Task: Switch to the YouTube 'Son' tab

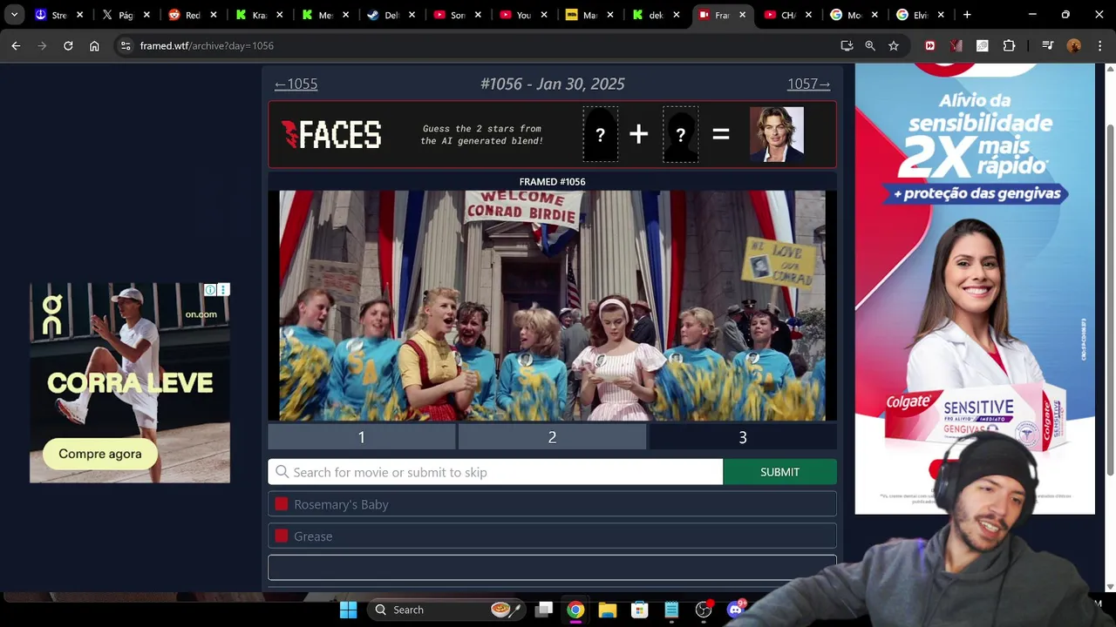Action: [457, 15]
